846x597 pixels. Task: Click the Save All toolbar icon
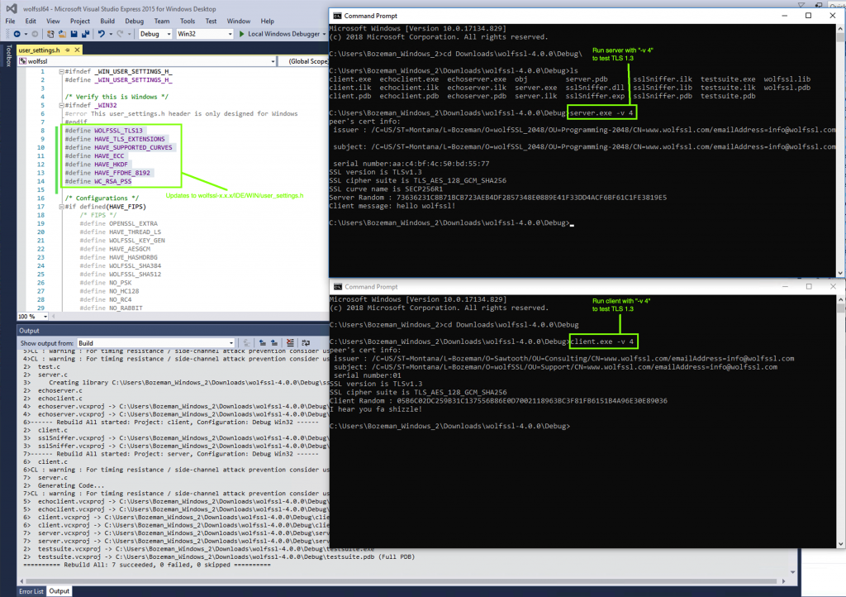84,34
